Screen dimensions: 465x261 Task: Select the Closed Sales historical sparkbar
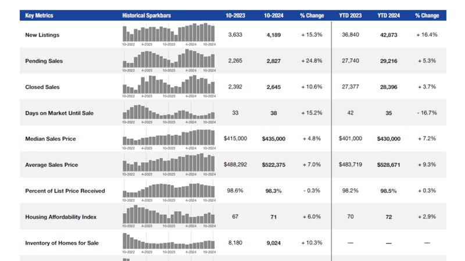(x=169, y=85)
